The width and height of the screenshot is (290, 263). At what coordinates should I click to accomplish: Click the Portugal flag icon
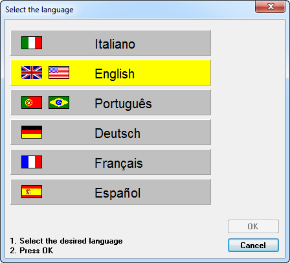pyautogui.click(x=32, y=102)
